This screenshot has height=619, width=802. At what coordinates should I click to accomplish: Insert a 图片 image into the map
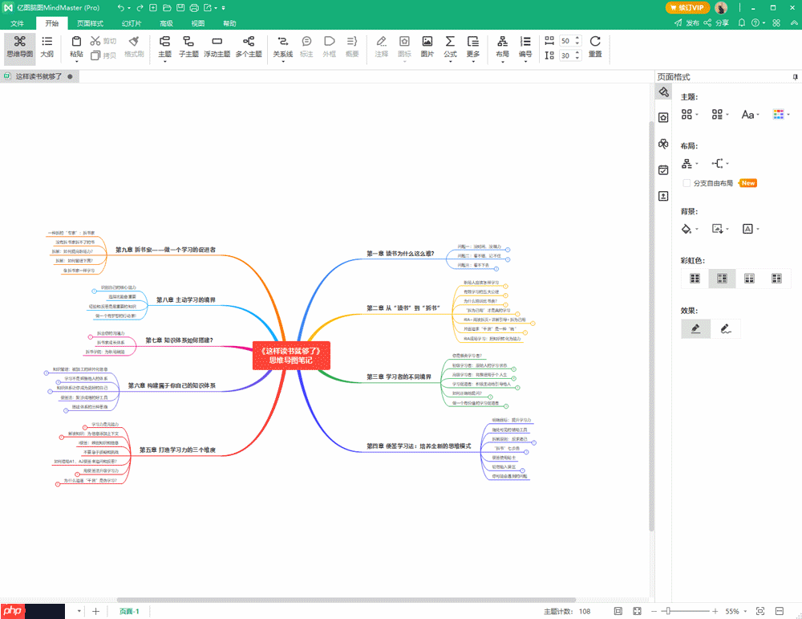point(427,47)
